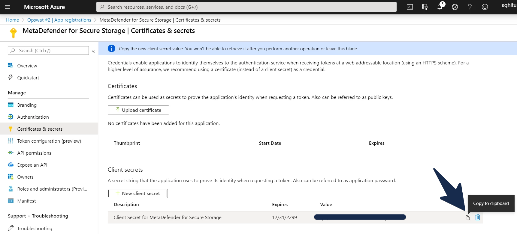517x234 pixels.
Task: Click the redacted secret value cell
Action: [360, 217]
